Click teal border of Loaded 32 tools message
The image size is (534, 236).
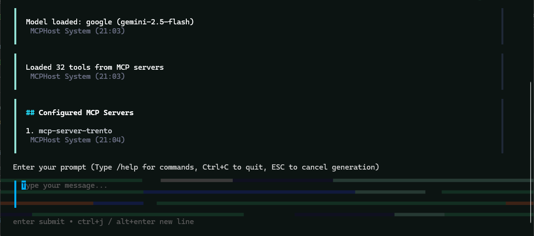(15, 72)
